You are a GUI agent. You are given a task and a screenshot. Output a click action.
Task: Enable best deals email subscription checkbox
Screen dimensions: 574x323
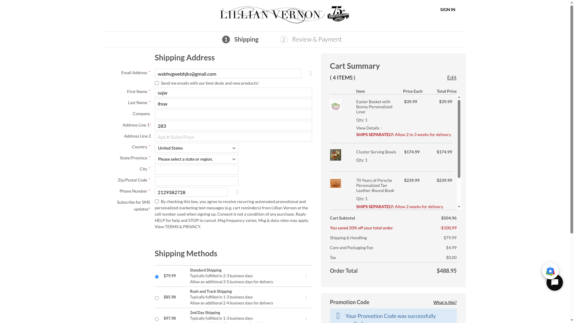157,83
